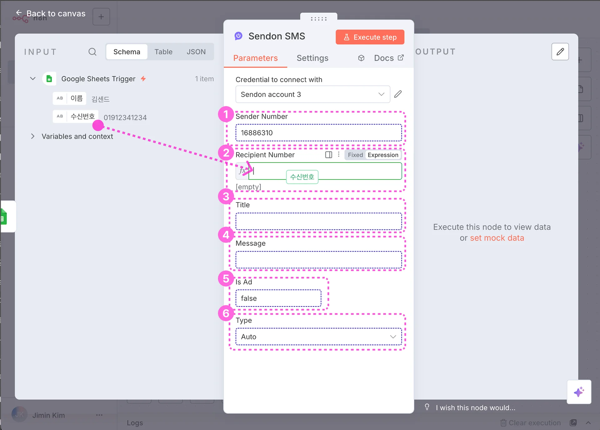The height and width of the screenshot is (430, 600).
Task: Open the Settings tab
Action: pyautogui.click(x=312, y=58)
